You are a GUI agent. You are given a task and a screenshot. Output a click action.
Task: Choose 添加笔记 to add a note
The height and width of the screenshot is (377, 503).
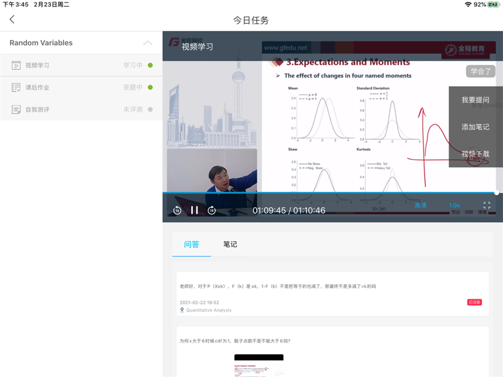coord(475,127)
